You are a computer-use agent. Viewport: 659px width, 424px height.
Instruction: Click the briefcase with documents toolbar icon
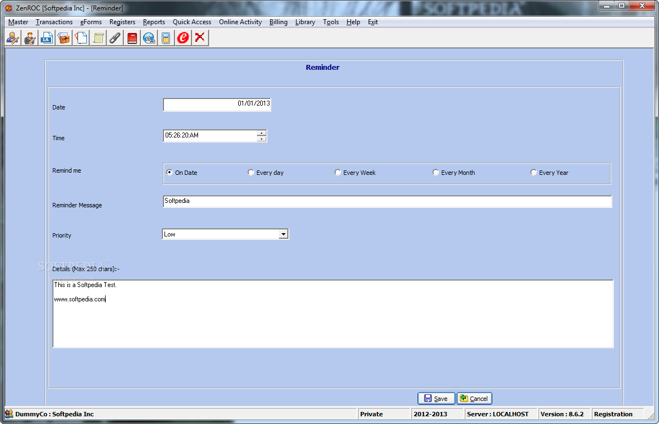click(x=64, y=38)
